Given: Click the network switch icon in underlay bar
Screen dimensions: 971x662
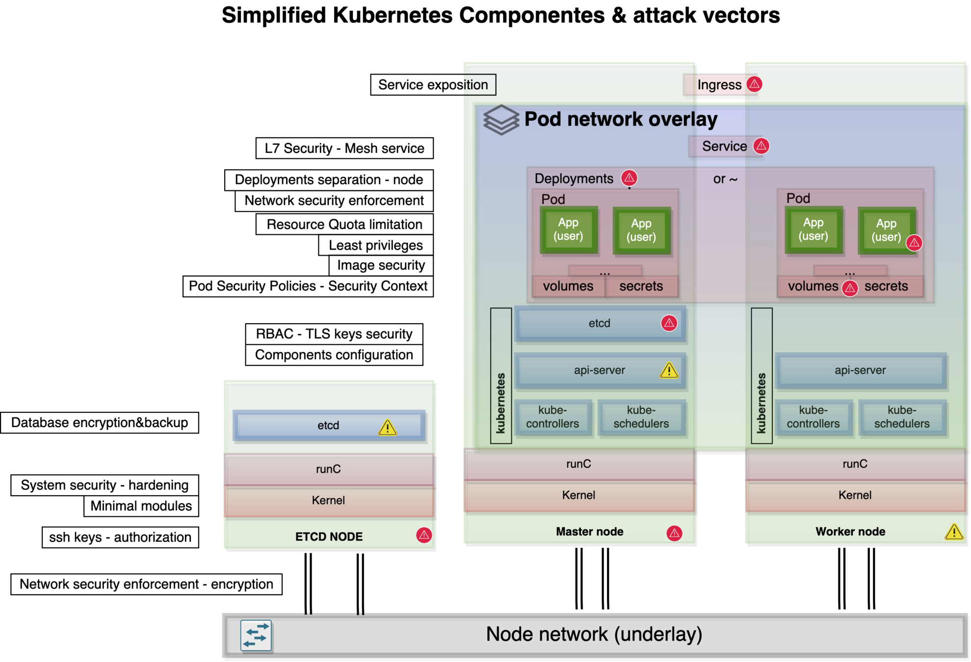Looking at the screenshot, I should coord(256,636).
